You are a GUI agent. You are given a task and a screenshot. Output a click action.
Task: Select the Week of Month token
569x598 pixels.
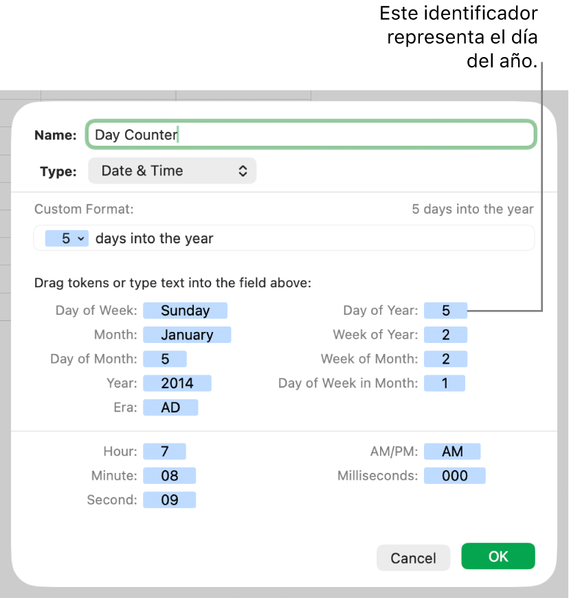click(x=445, y=359)
